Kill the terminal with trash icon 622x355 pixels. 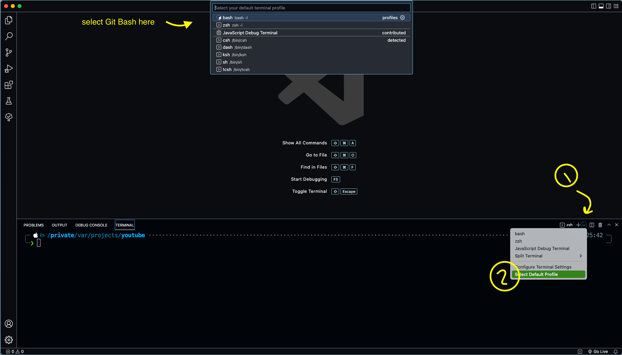click(600, 225)
